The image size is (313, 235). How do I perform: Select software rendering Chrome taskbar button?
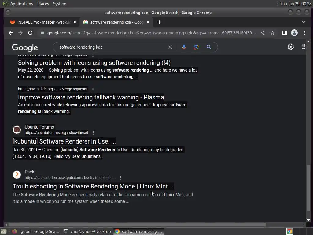[139, 231]
